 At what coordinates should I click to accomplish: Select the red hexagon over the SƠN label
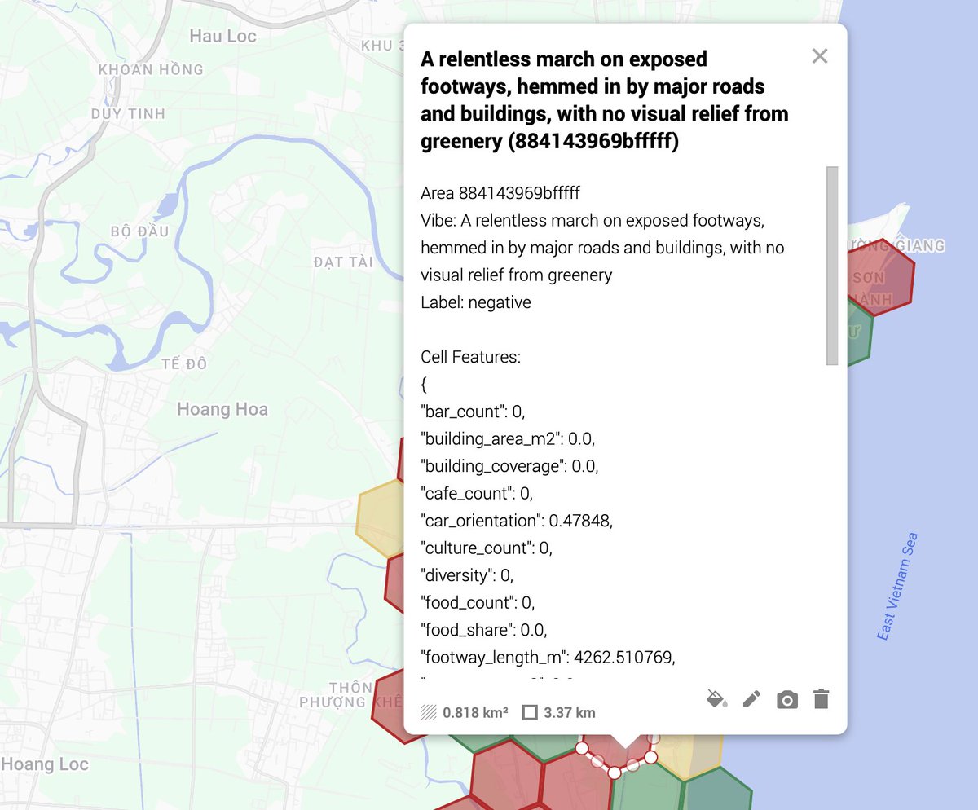tap(880, 277)
